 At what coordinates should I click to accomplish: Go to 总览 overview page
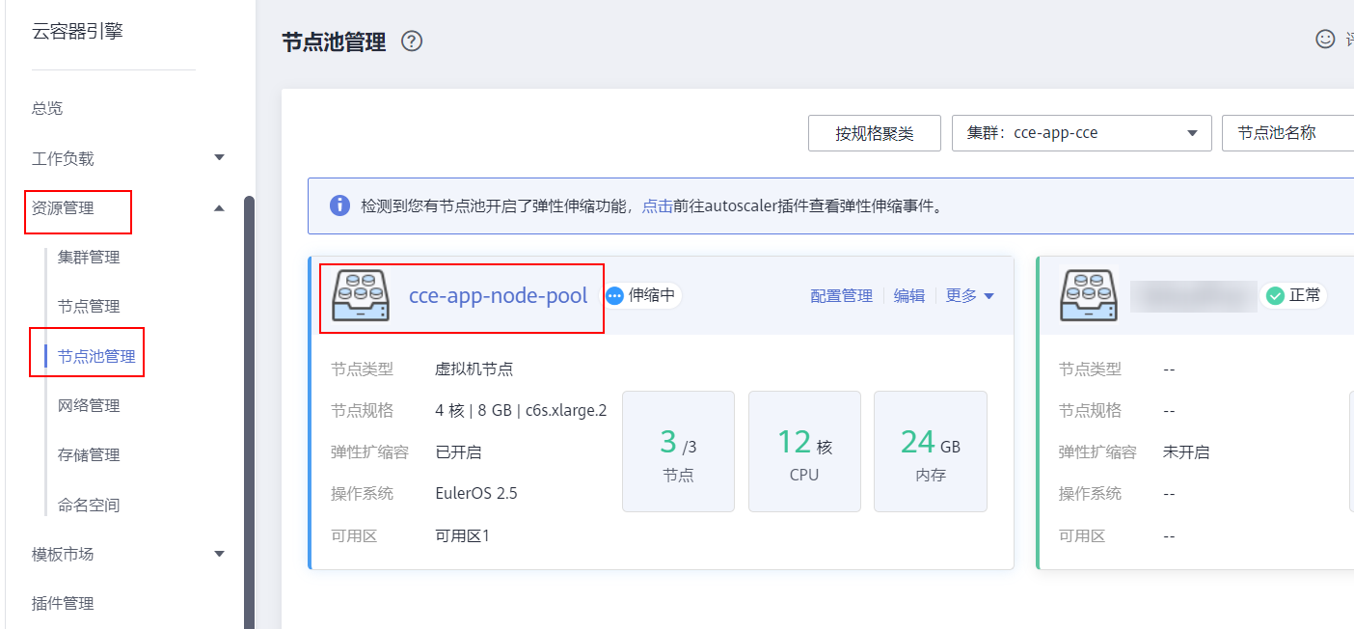point(47,107)
